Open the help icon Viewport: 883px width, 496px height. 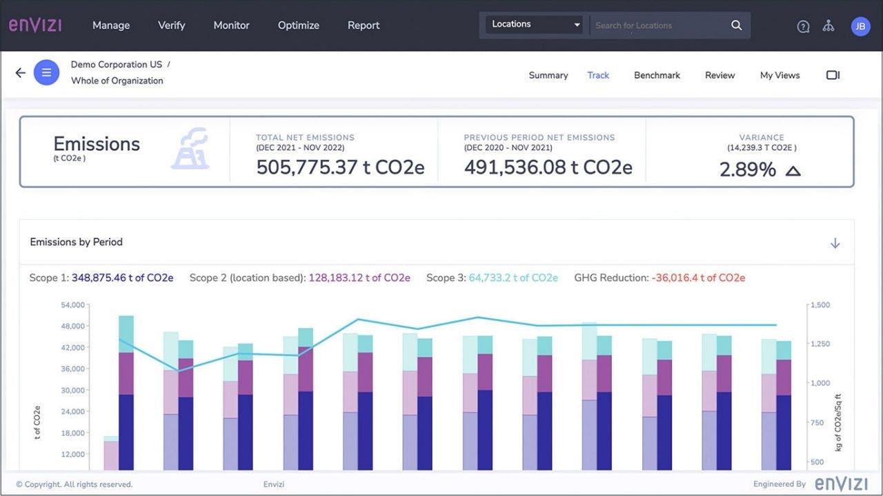(803, 25)
